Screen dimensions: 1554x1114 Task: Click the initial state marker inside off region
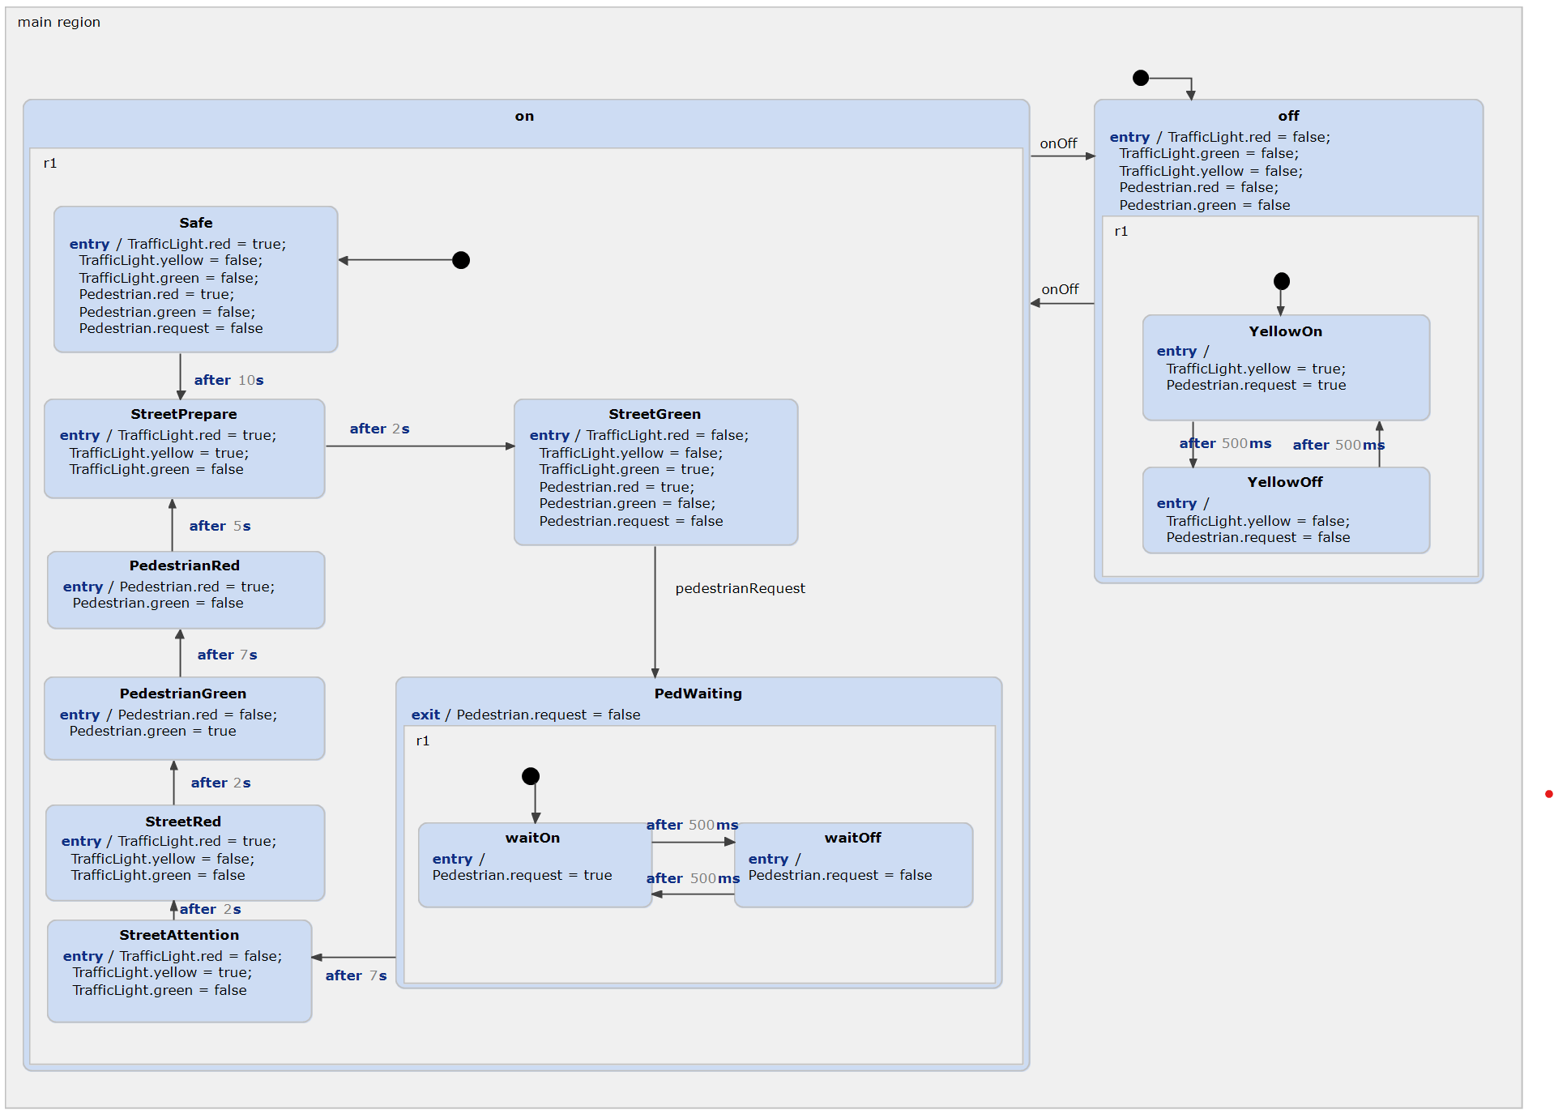click(x=1282, y=281)
